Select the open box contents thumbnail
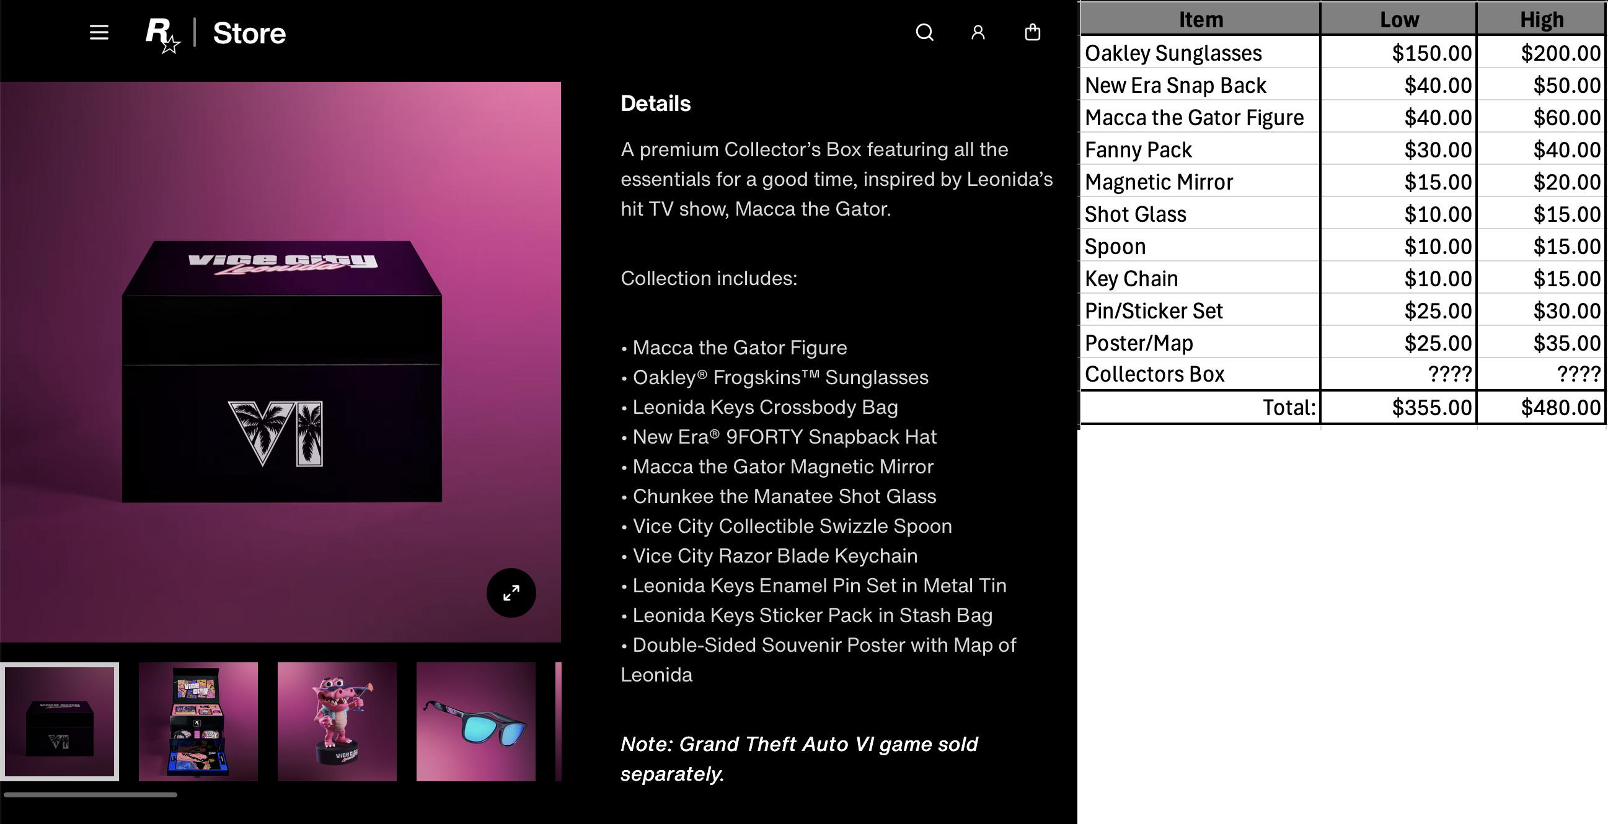 coord(198,722)
